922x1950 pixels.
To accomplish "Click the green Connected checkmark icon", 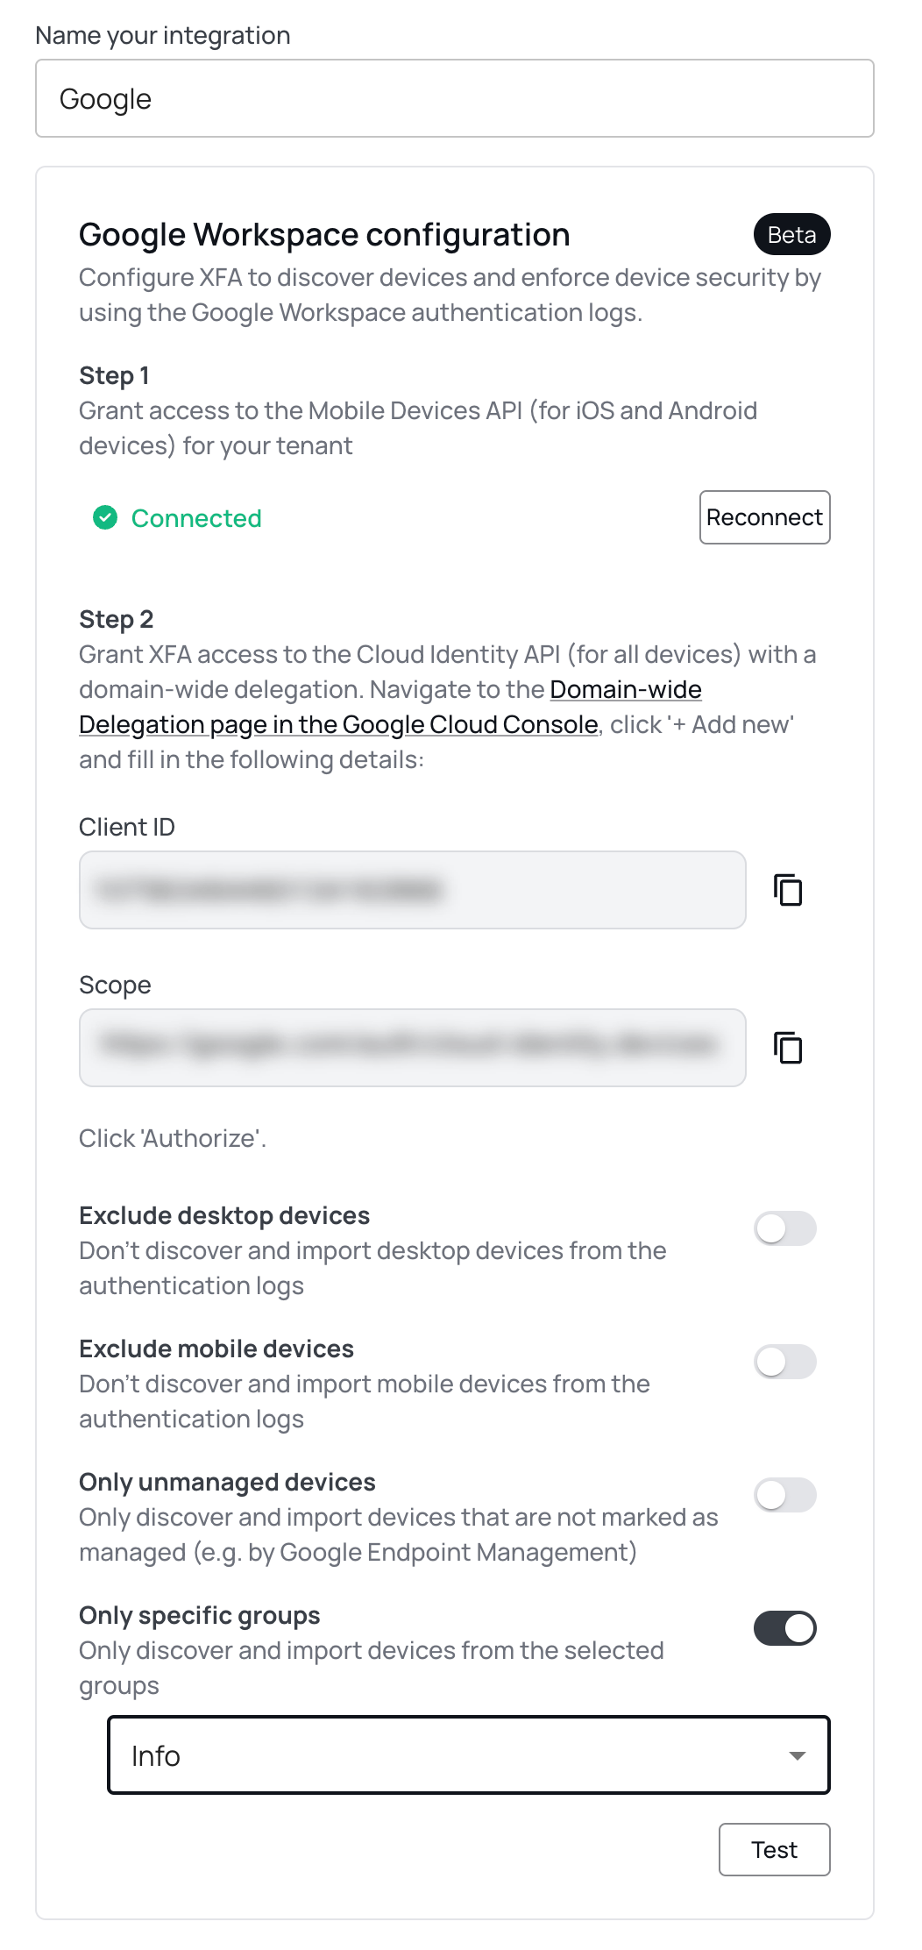I will pos(105,518).
